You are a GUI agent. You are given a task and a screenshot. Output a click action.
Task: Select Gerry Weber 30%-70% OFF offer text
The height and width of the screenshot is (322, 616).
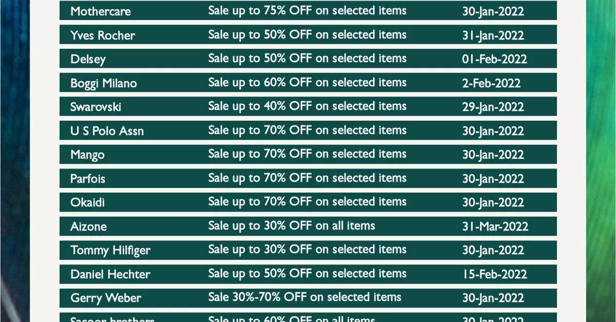tap(304, 297)
